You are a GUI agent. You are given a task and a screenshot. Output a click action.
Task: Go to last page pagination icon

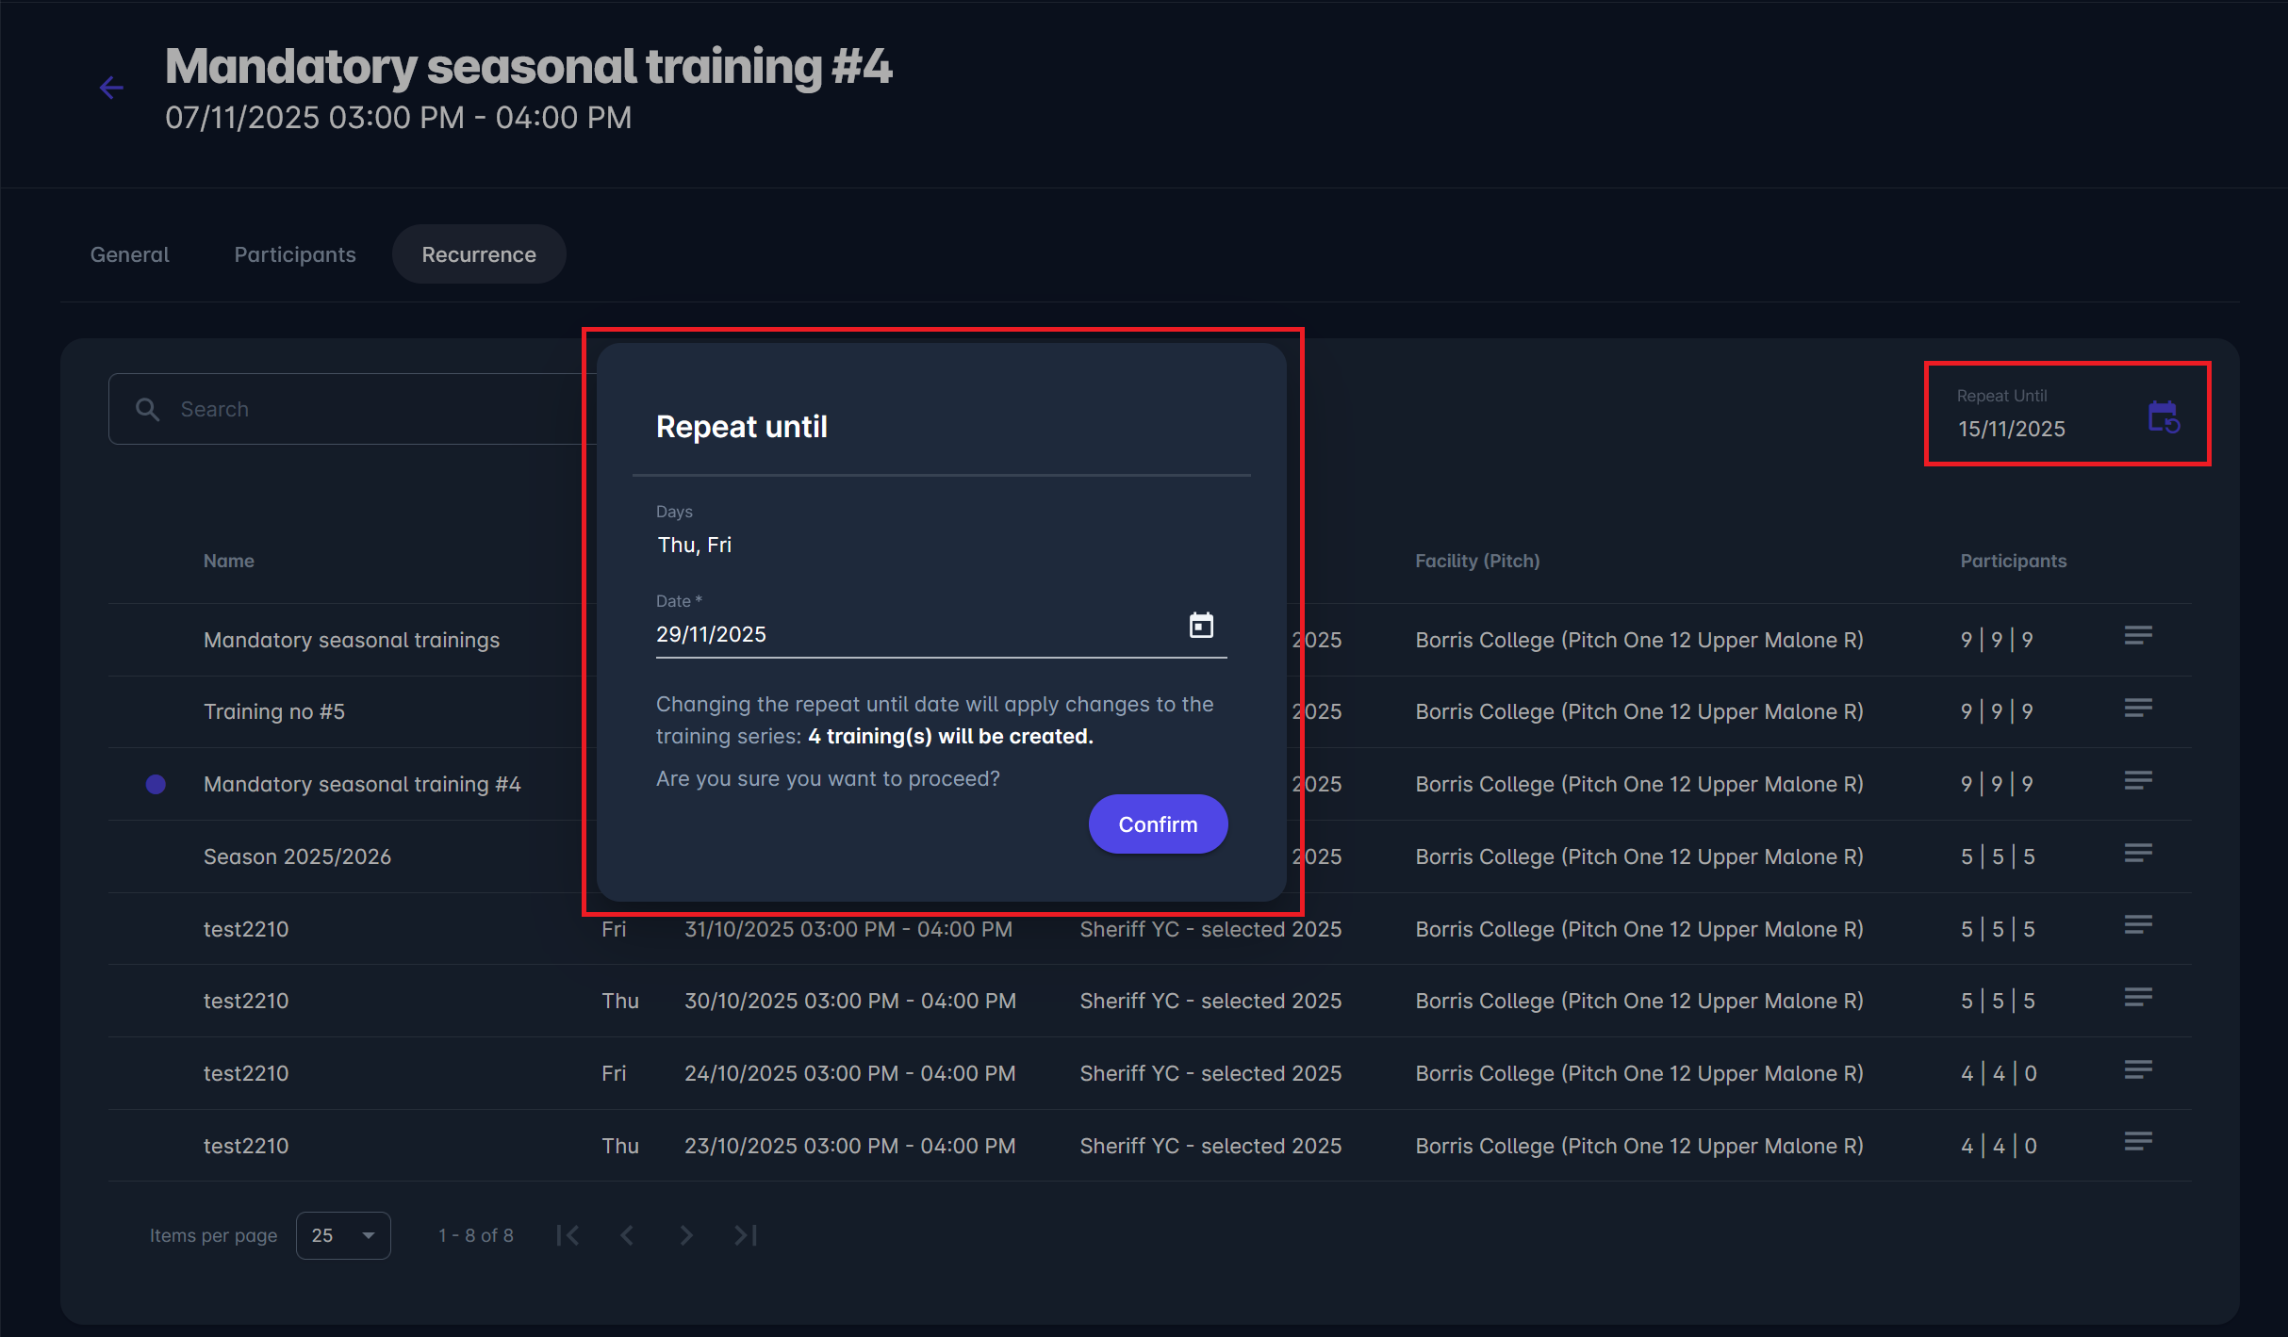(746, 1235)
